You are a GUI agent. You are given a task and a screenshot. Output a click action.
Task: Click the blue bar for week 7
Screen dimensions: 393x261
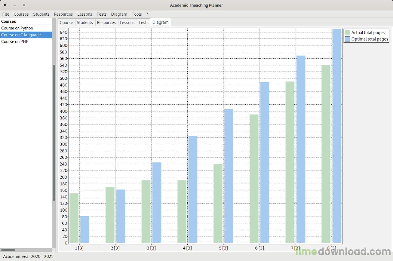coord(301,149)
